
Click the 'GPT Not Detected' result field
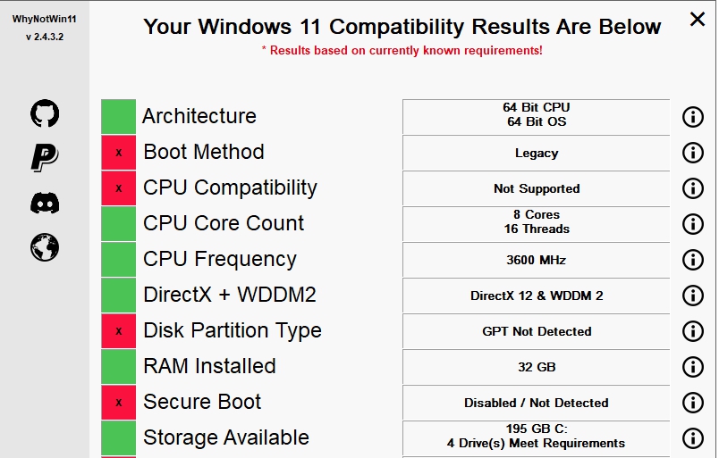[536, 331]
